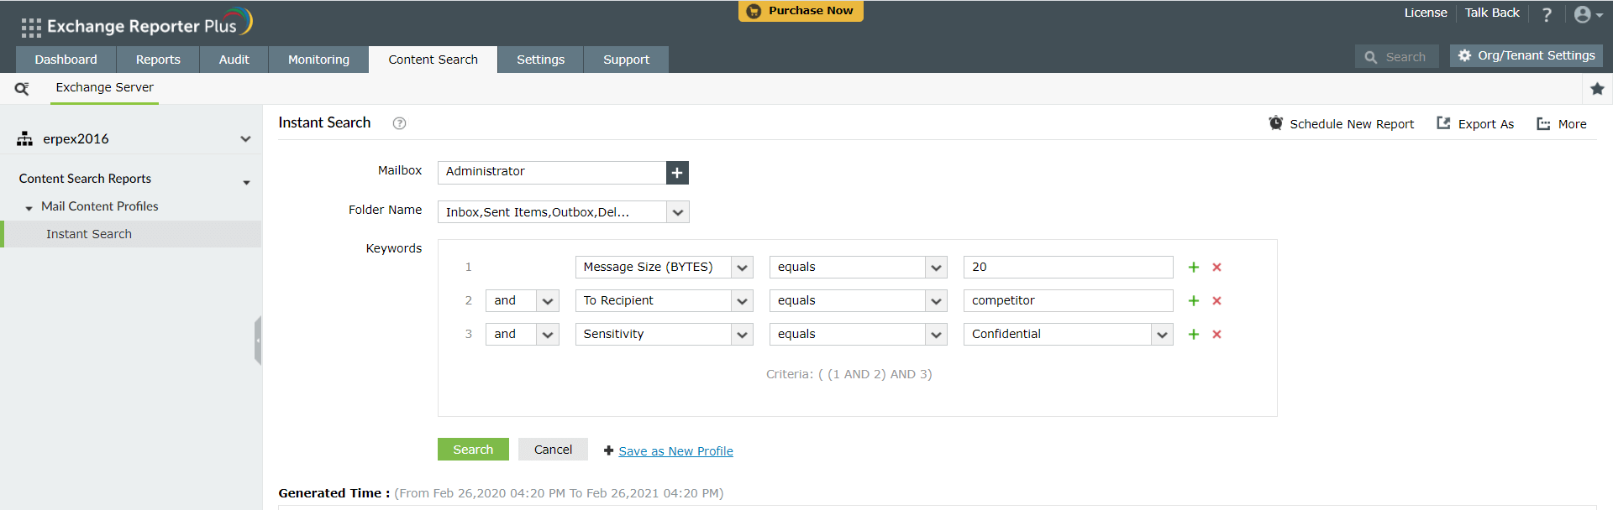
Task: Click the Org/Tenant Settings gear icon
Action: (1464, 55)
